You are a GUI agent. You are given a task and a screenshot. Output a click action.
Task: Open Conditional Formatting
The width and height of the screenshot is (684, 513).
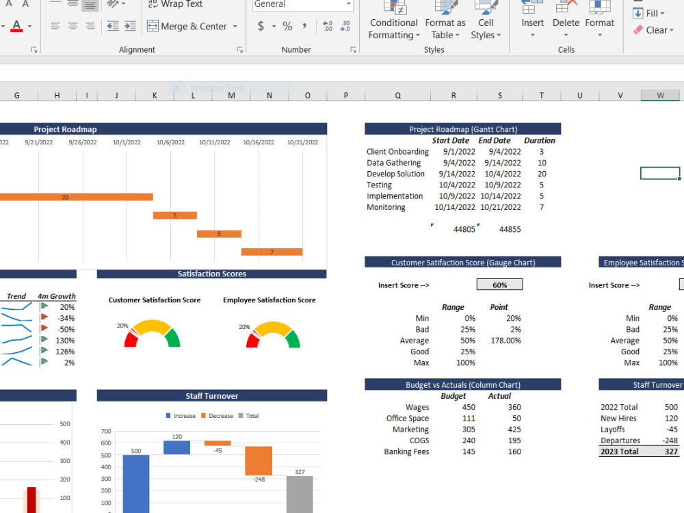393,21
